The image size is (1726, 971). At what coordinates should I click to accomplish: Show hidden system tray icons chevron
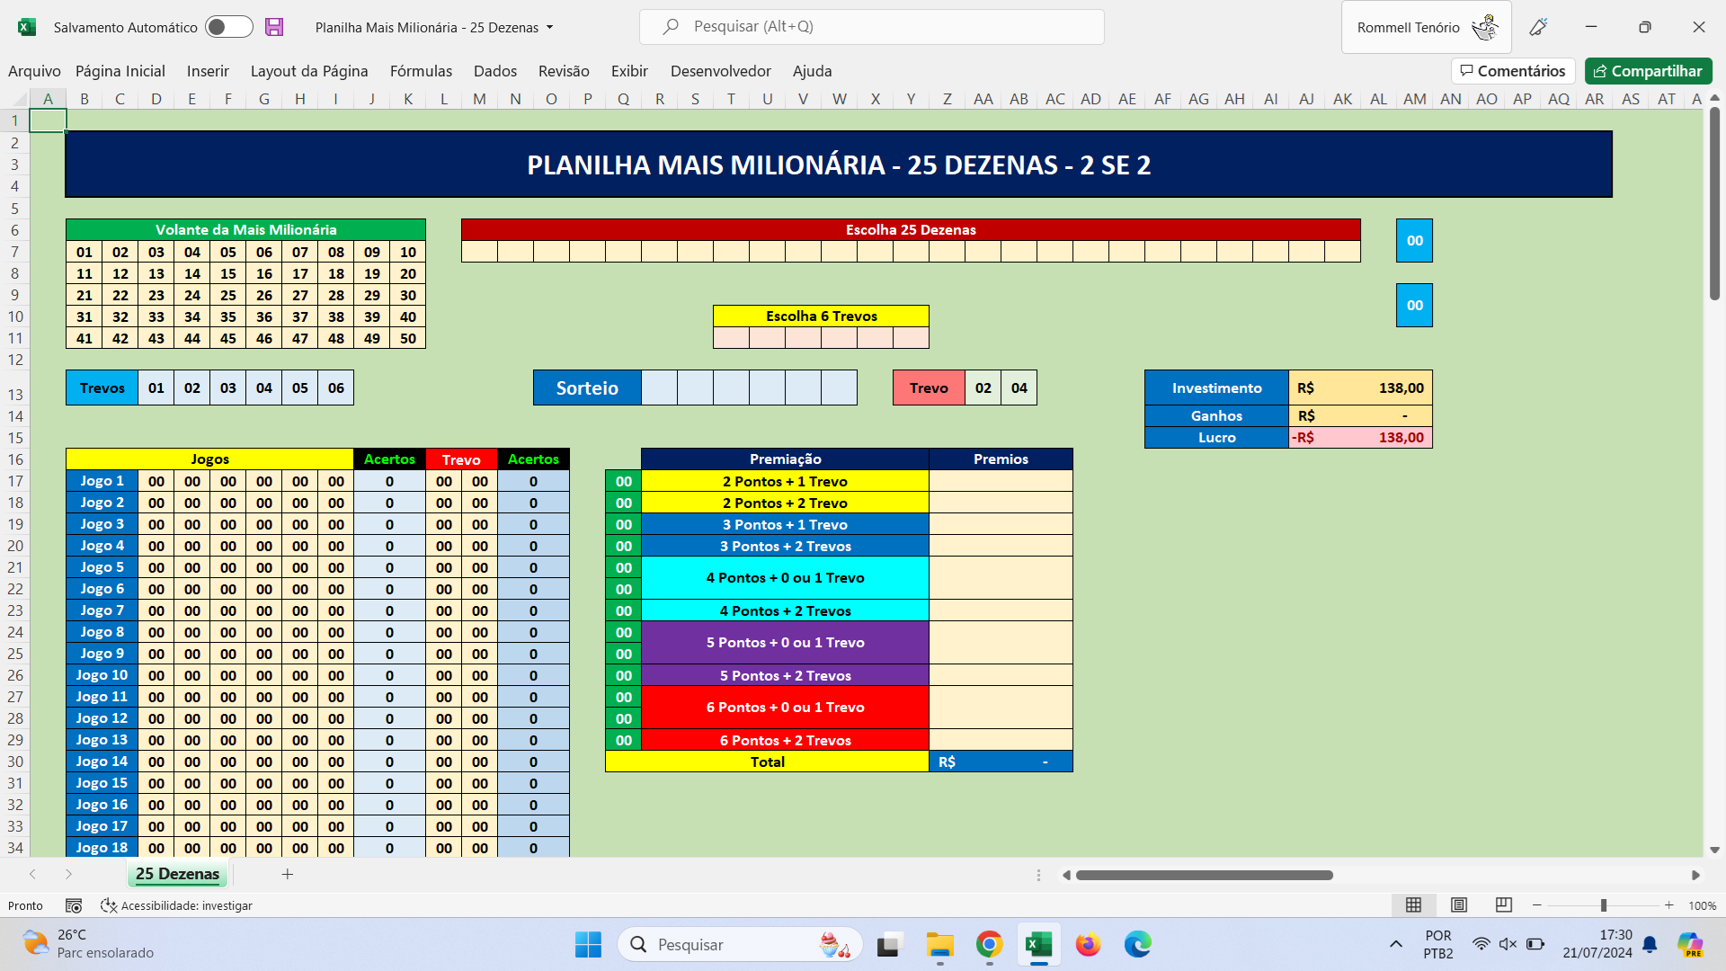[1395, 944]
